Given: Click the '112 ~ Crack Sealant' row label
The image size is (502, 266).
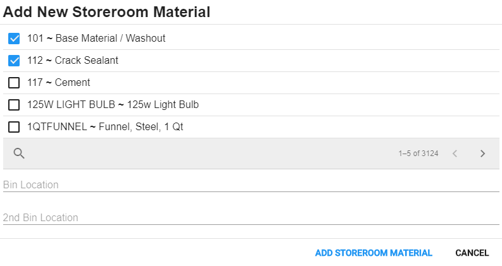Looking at the screenshot, I should pos(73,61).
